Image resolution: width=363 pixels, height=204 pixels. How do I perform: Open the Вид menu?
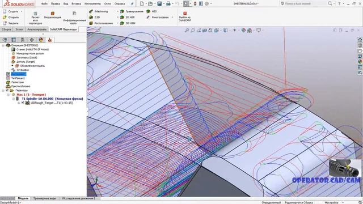66,4
